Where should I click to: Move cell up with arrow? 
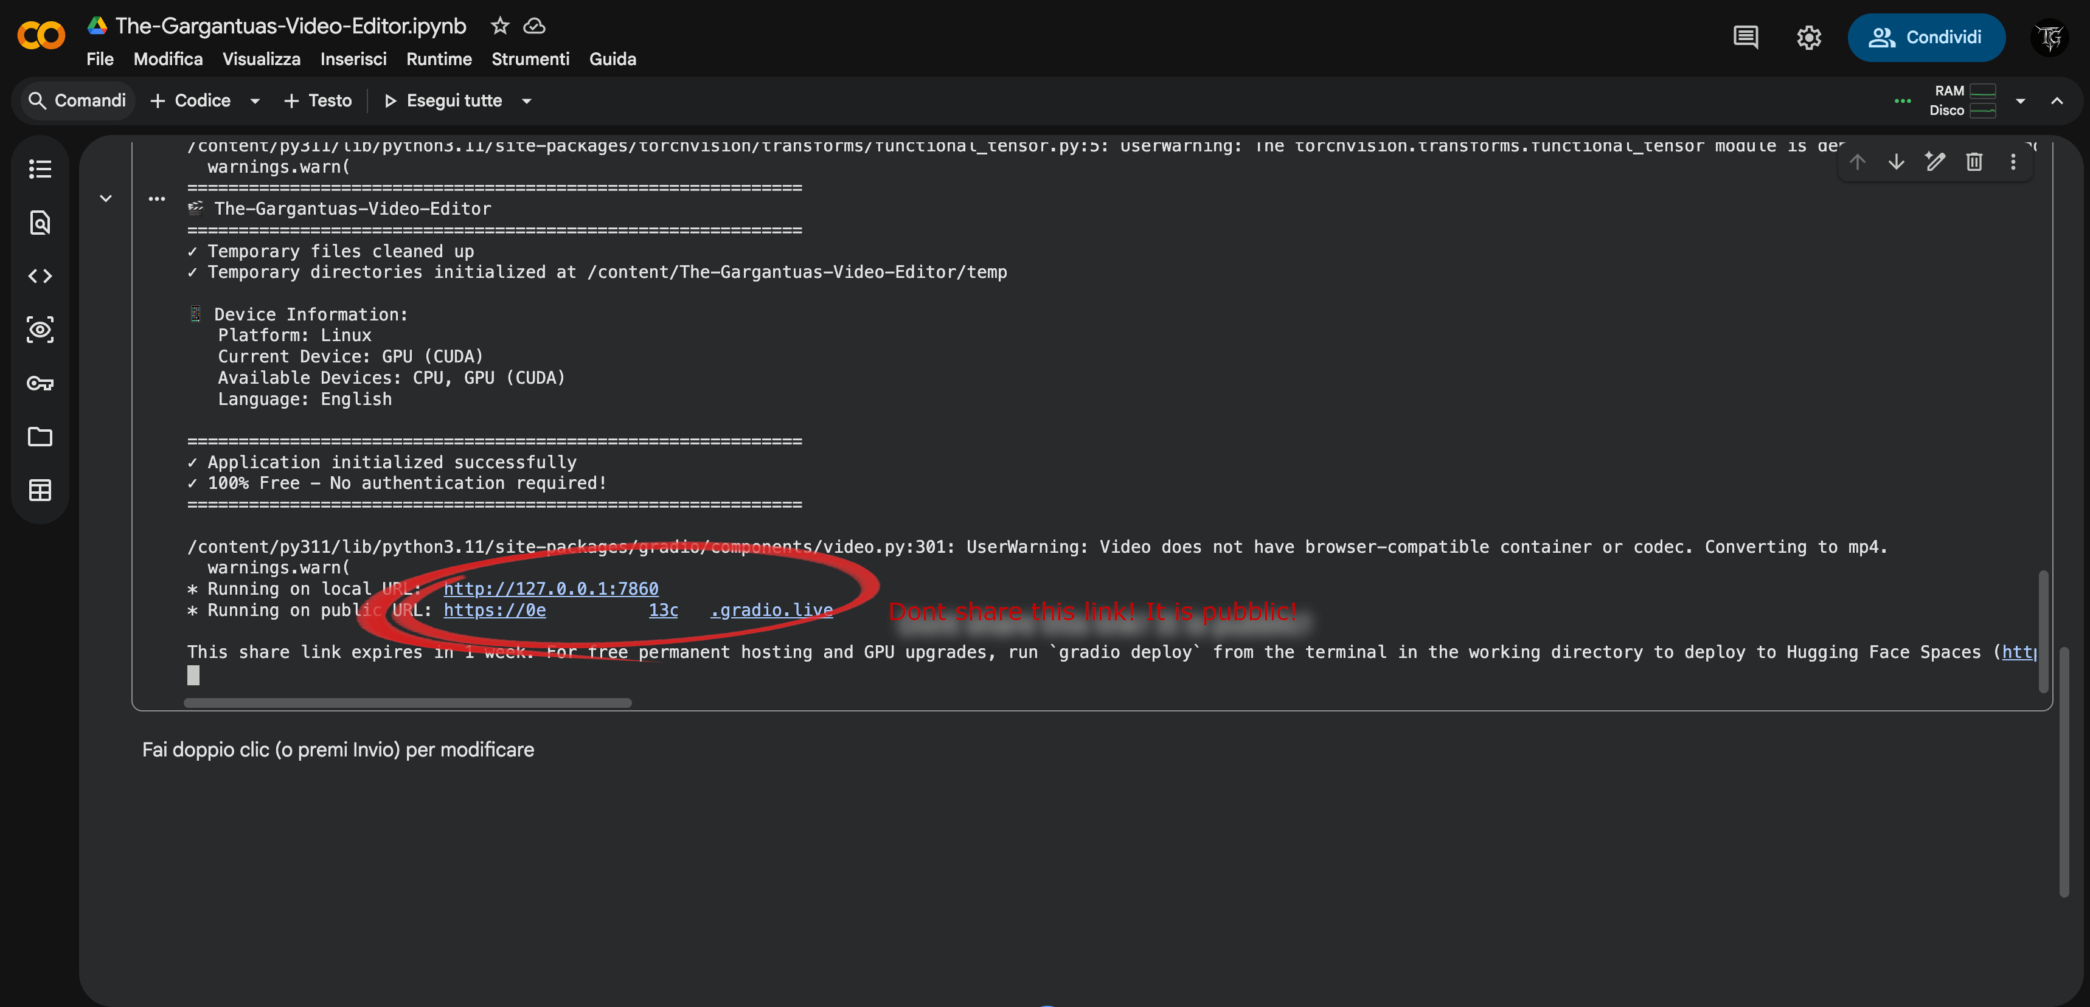[x=1856, y=162]
